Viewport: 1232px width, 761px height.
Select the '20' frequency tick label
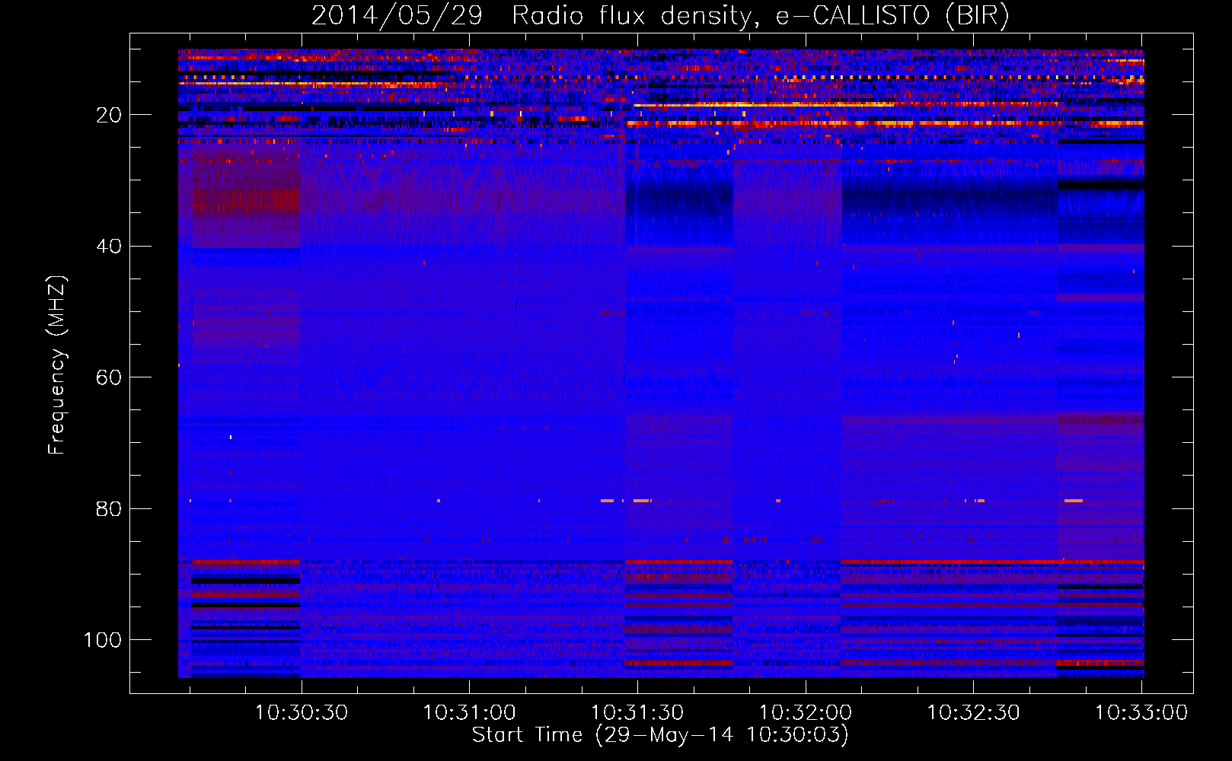coord(110,115)
